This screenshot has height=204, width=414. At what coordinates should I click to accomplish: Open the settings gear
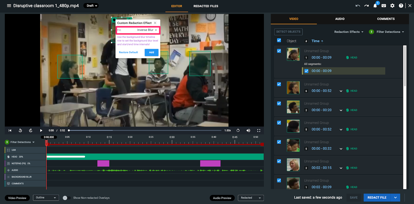(392, 6)
